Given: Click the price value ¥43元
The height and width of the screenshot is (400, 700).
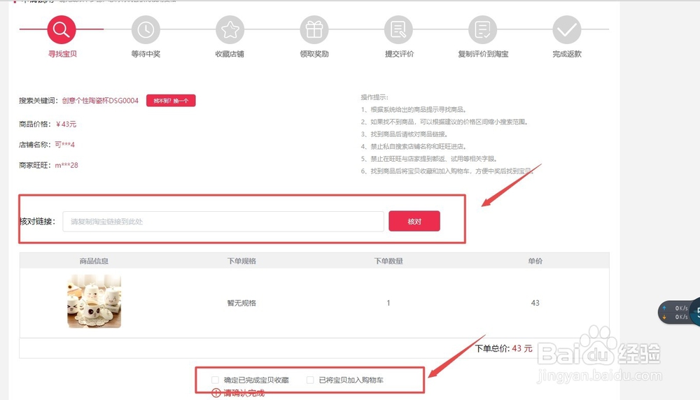Looking at the screenshot, I should (66, 124).
